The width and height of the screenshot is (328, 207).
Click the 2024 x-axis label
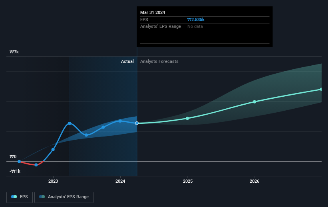[x=120, y=181]
